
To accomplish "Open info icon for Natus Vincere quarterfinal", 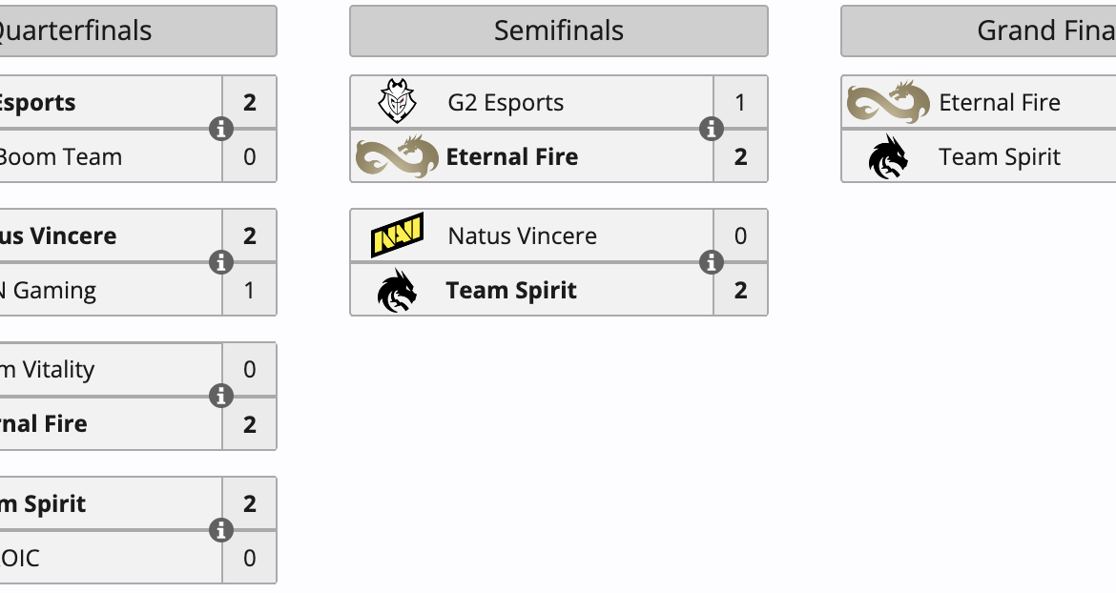I will point(221,262).
